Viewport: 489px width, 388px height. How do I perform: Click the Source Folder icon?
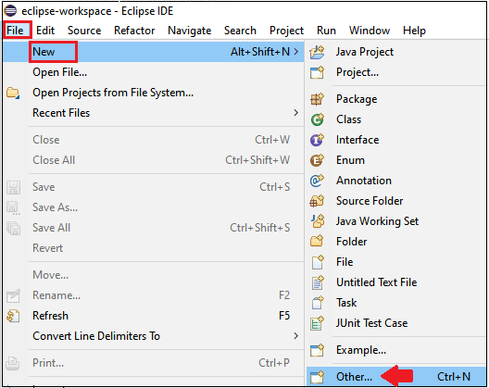tap(317, 201)
